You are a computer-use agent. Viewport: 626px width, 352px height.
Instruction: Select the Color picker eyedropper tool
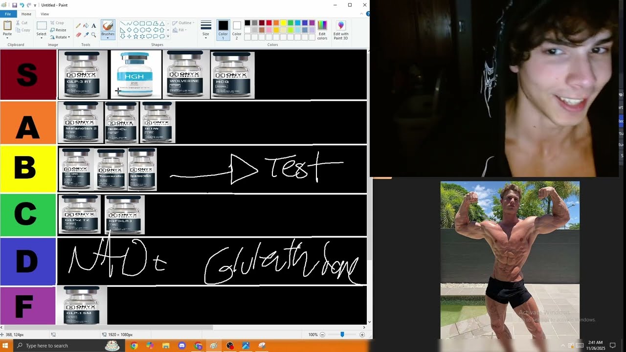[86, 35]
